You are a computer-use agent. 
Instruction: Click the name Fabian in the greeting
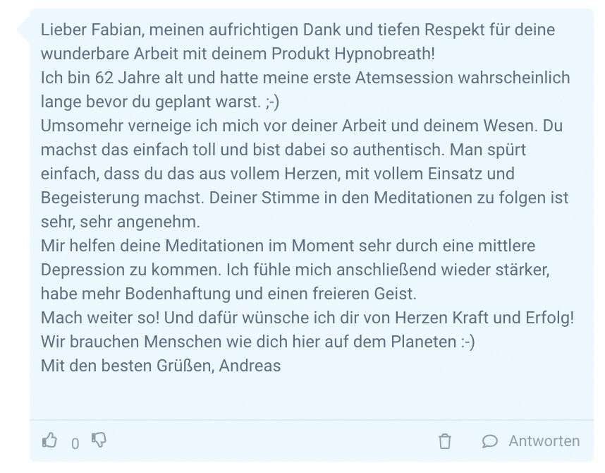116,30
